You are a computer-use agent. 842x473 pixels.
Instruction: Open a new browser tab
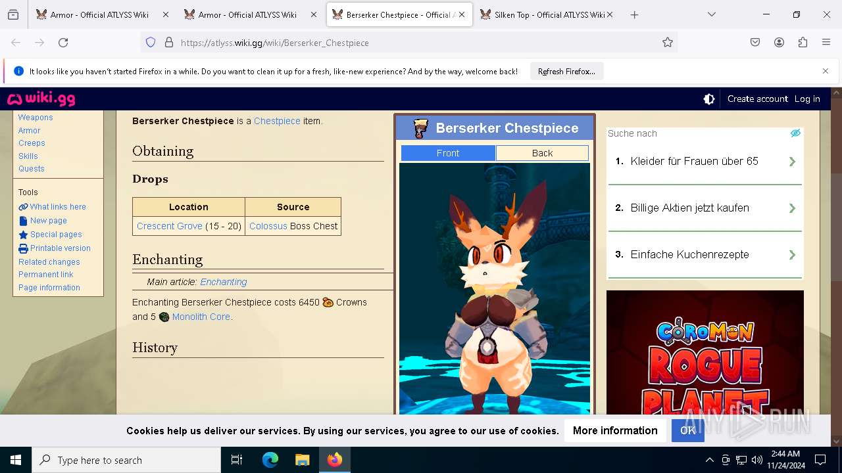634,14
